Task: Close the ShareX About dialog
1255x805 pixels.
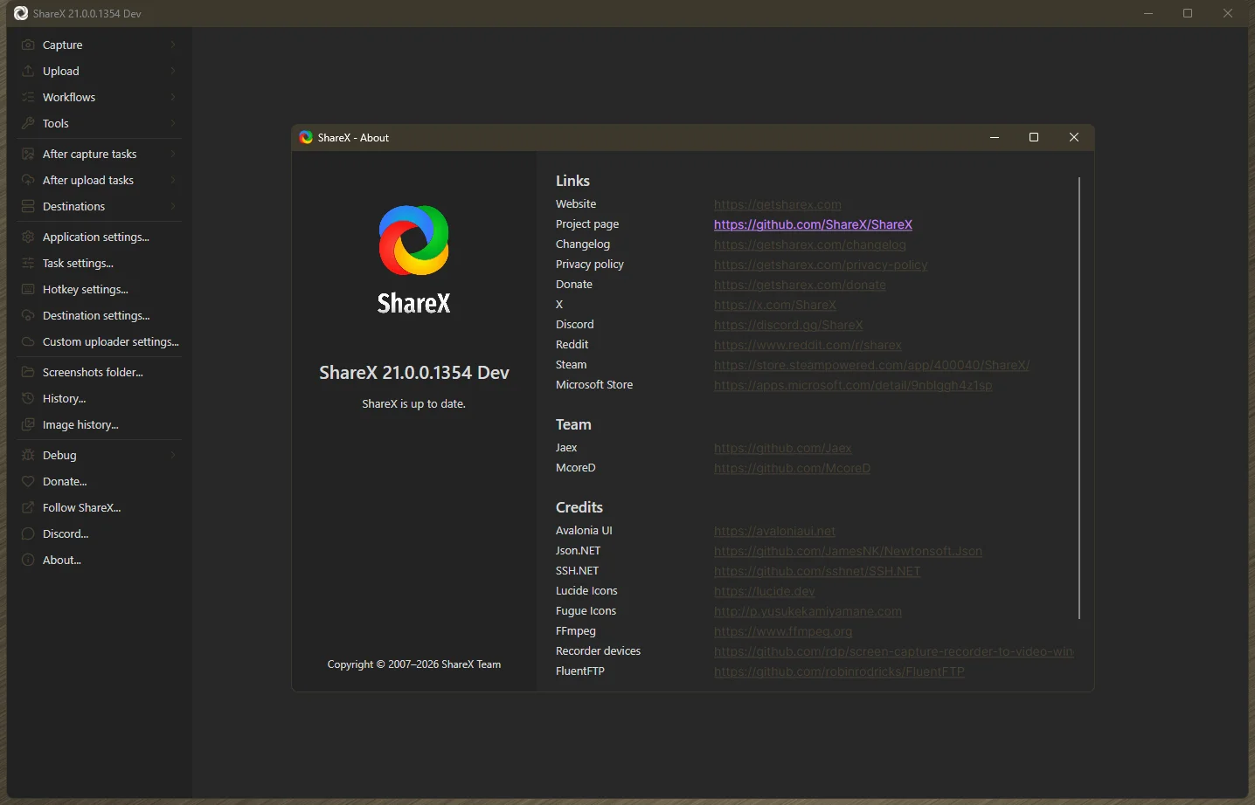Action: coord(1074,137)
